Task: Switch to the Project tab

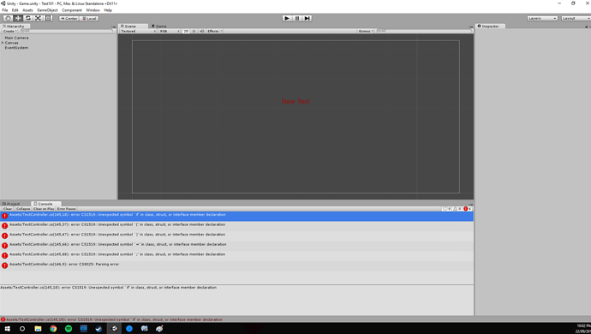Action: click(11, 204)
